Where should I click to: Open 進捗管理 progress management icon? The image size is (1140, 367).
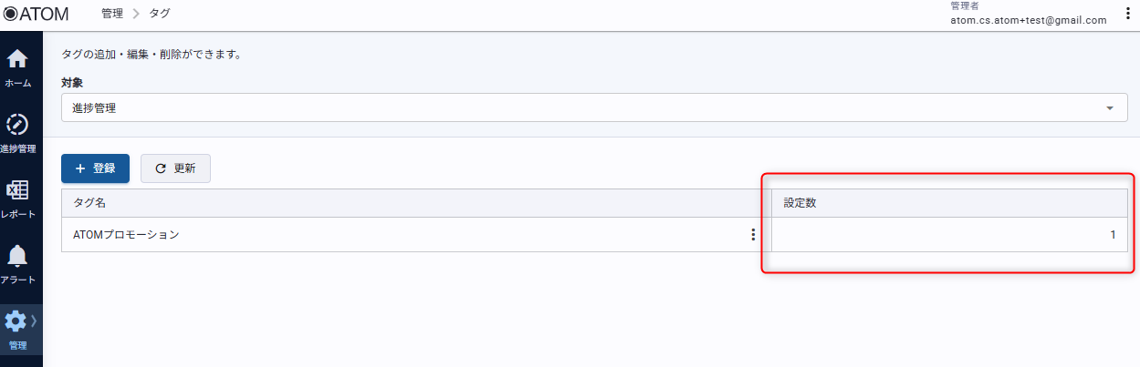(x=17, y=125)
